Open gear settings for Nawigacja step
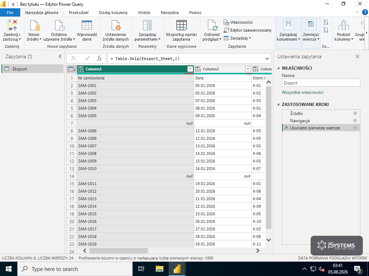Screen dimensions: 369x276 coord(355,121)
